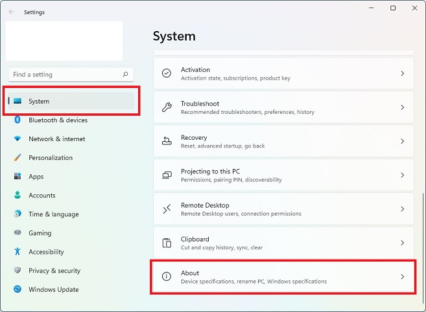Click the About info circle icon
Viewport: 426px width, 312px height.
tap(167, 276)
